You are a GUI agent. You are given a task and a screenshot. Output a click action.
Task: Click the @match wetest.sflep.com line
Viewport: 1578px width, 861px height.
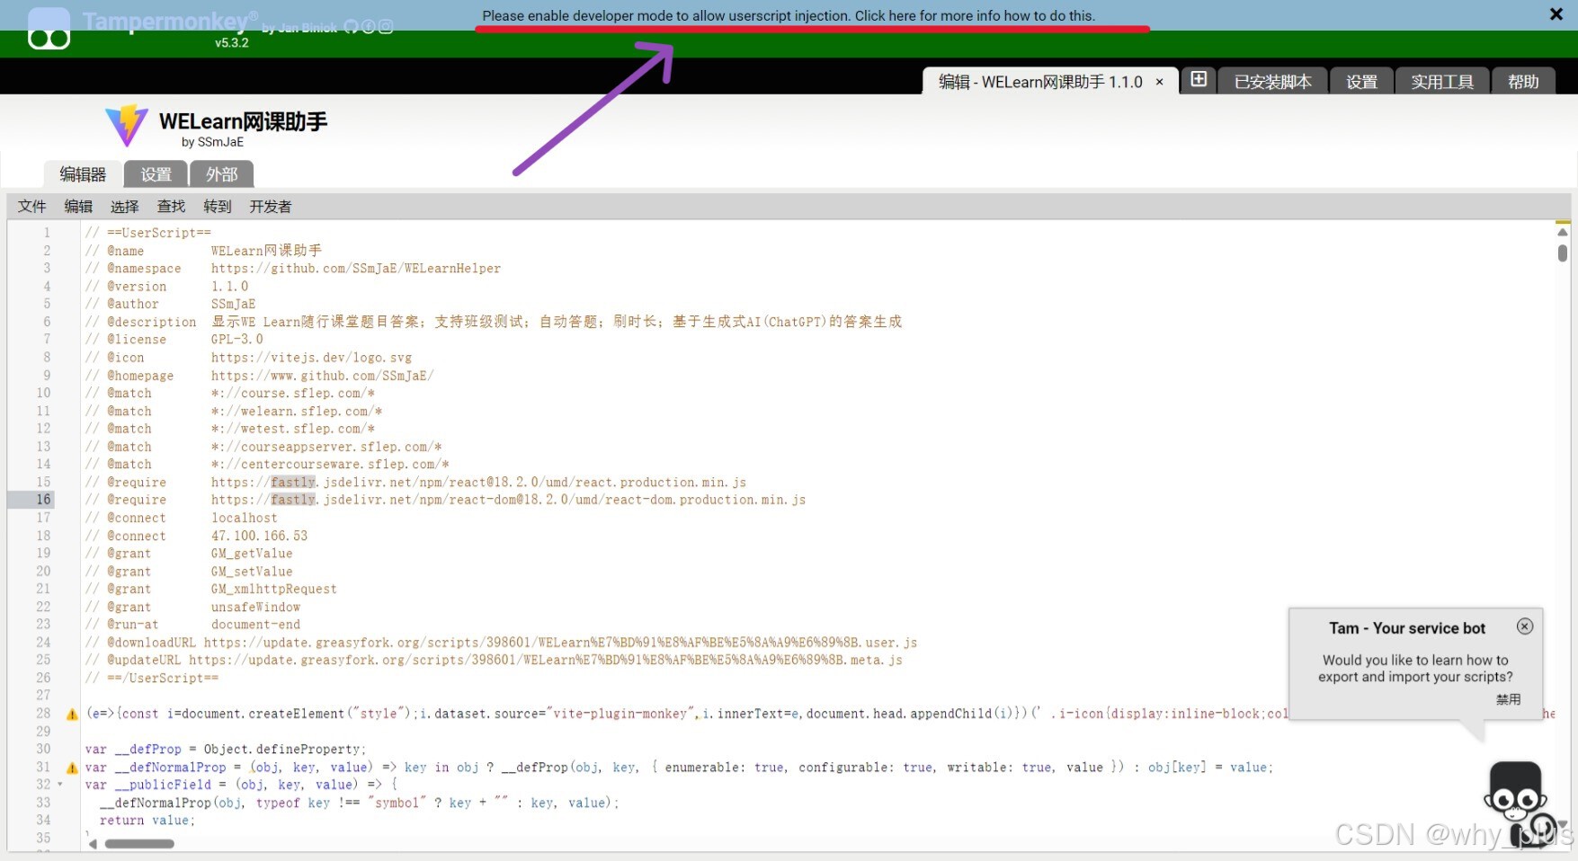click(x=230, y=429)
